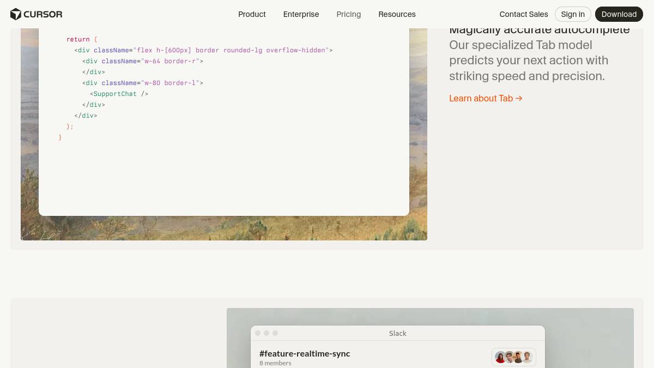Go to the Pricing page
Screen dimensions: 654x368
[x=348, y=14]
